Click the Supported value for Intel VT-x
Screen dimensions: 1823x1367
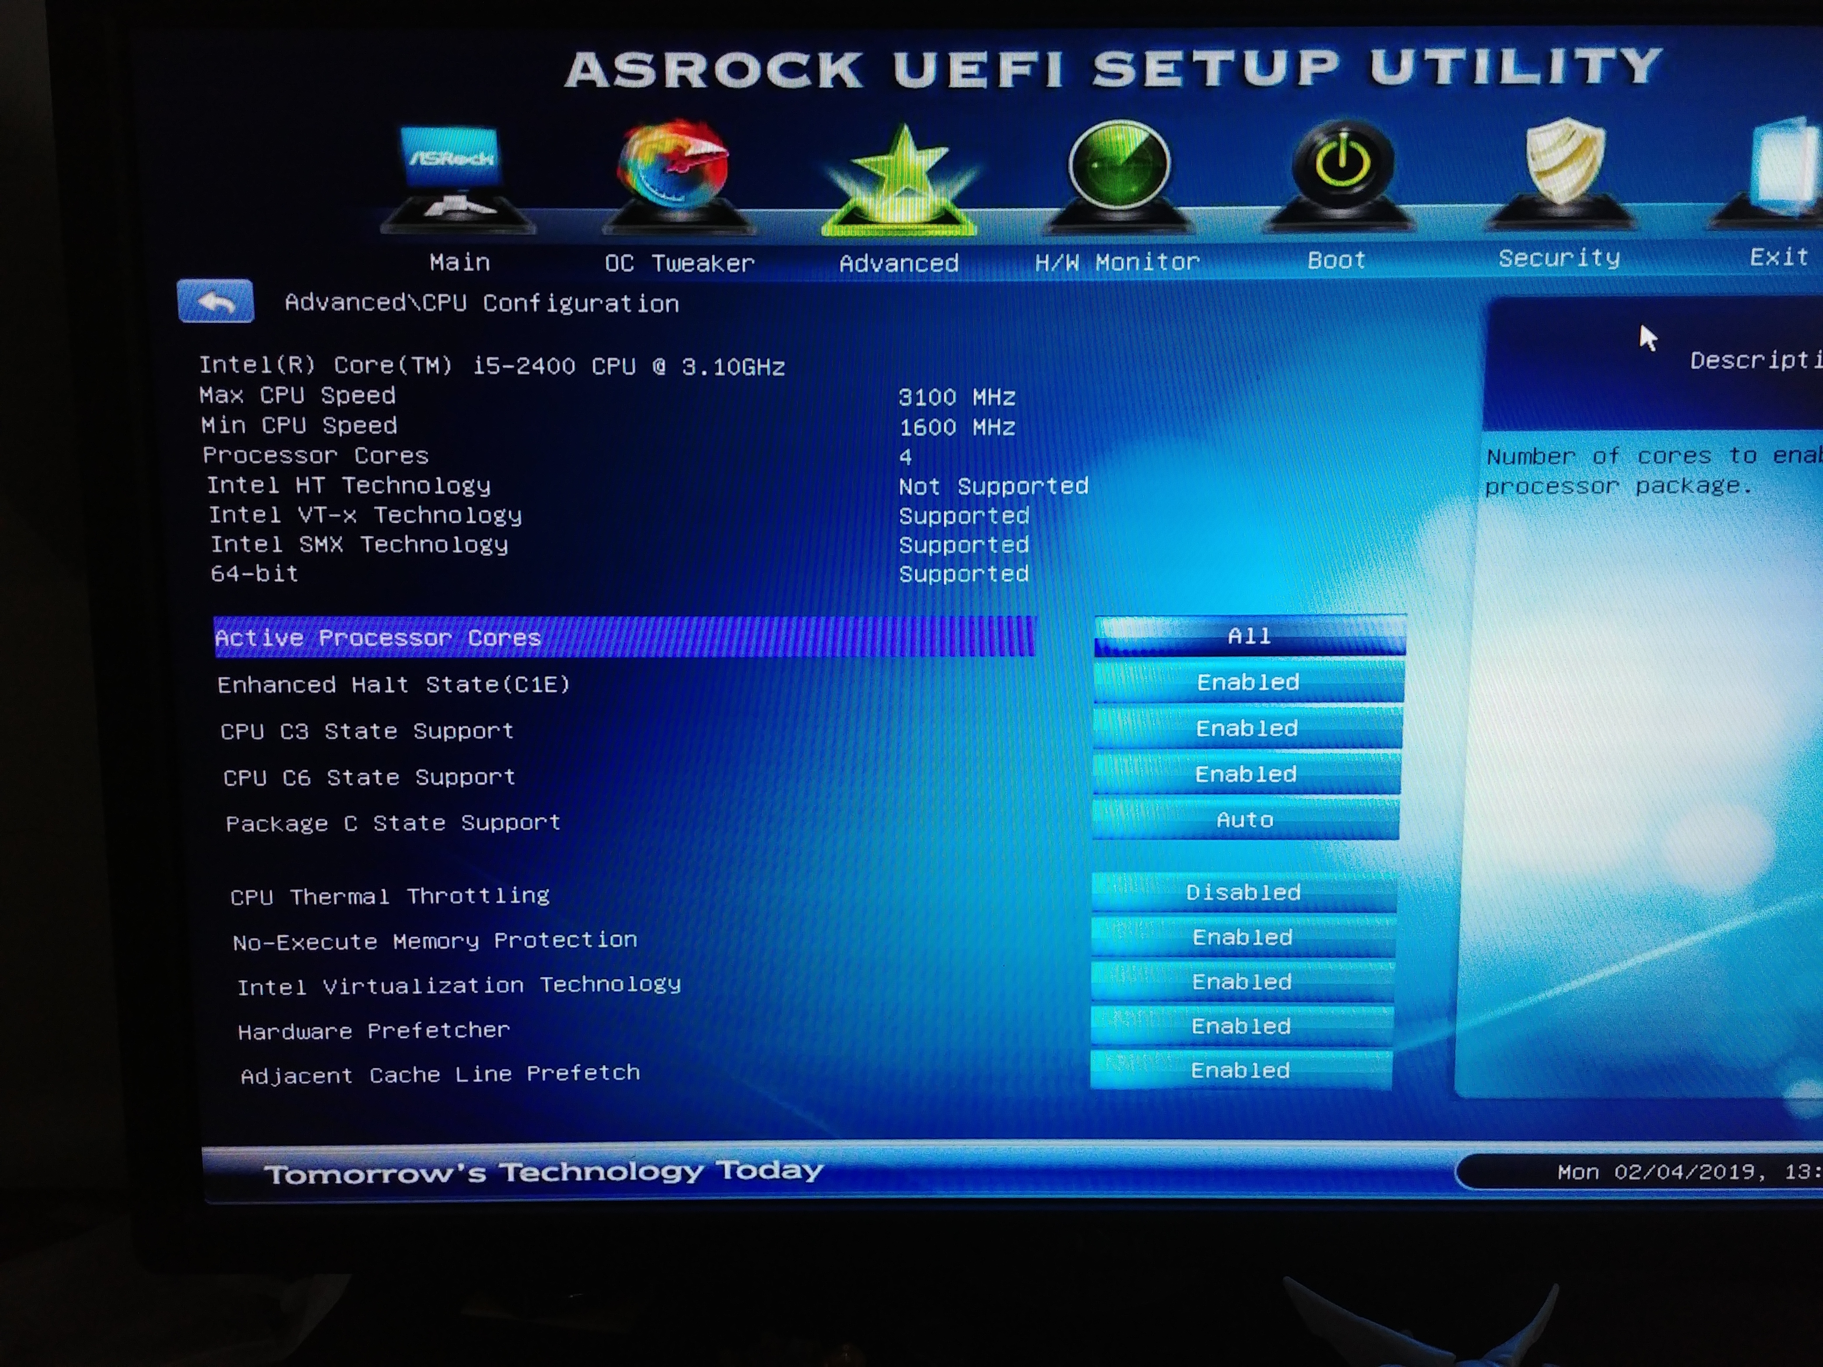coord(964,516)
